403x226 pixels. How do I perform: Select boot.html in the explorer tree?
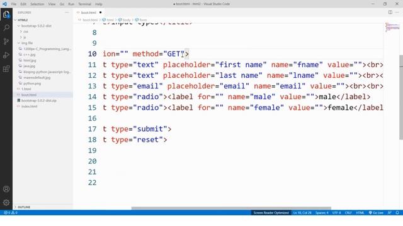tap(29, 95)
